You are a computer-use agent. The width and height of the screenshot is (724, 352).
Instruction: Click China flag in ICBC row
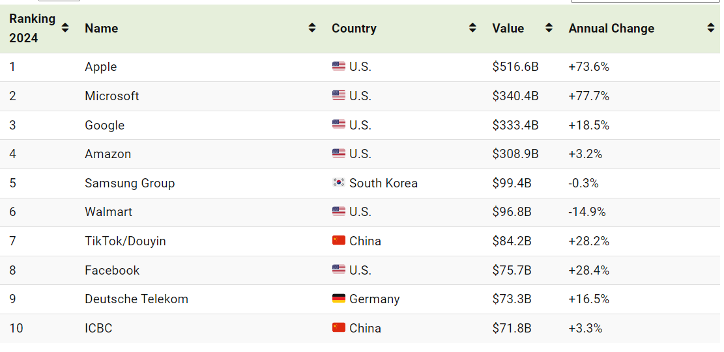(x=338, y=327)
